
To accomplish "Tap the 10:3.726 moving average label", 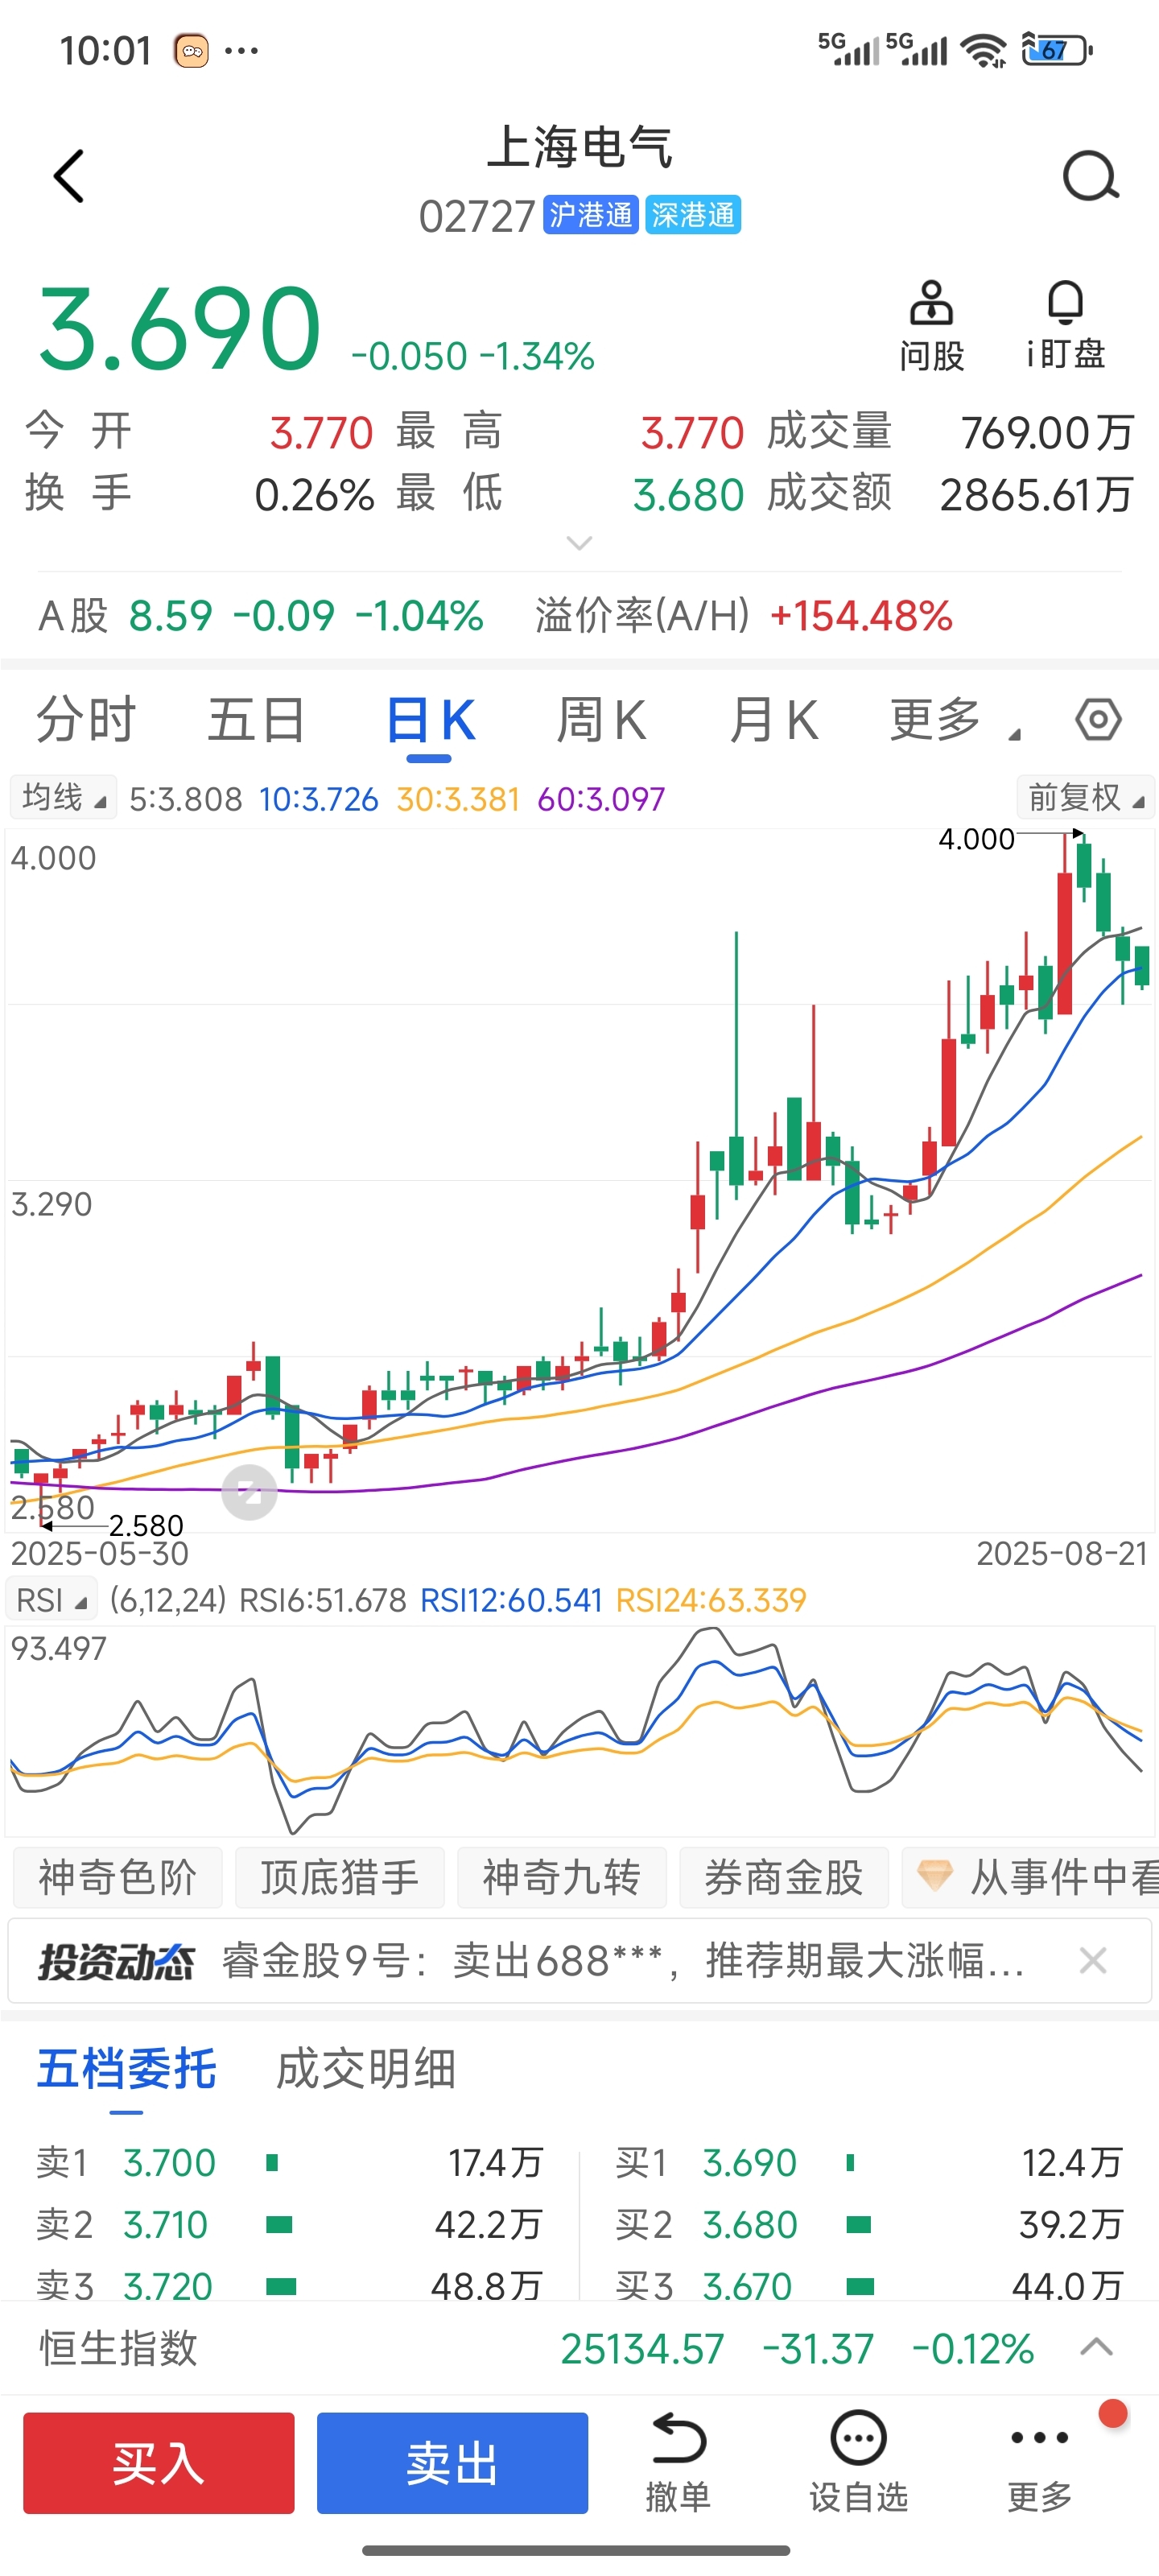I will 318,799.
